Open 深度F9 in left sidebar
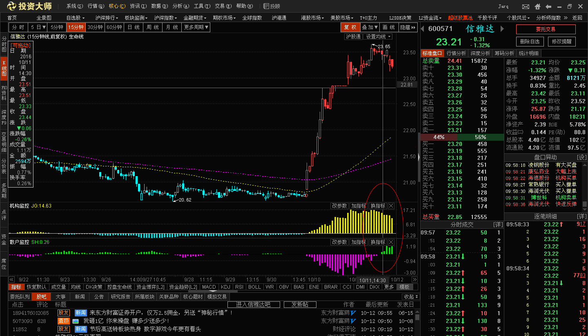The image size is (588, 336). click(x=4, y=117)
